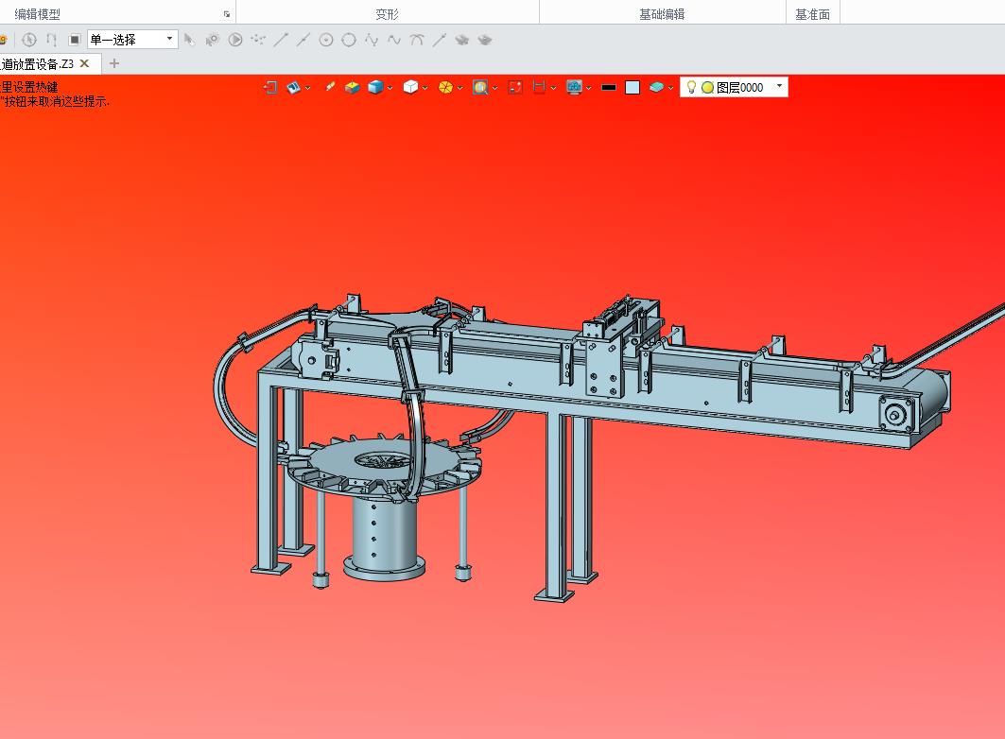Expand the blue cube display dropdown
Image resolution: width=1005 pixels, height=739 pixels.
(390, 88)
